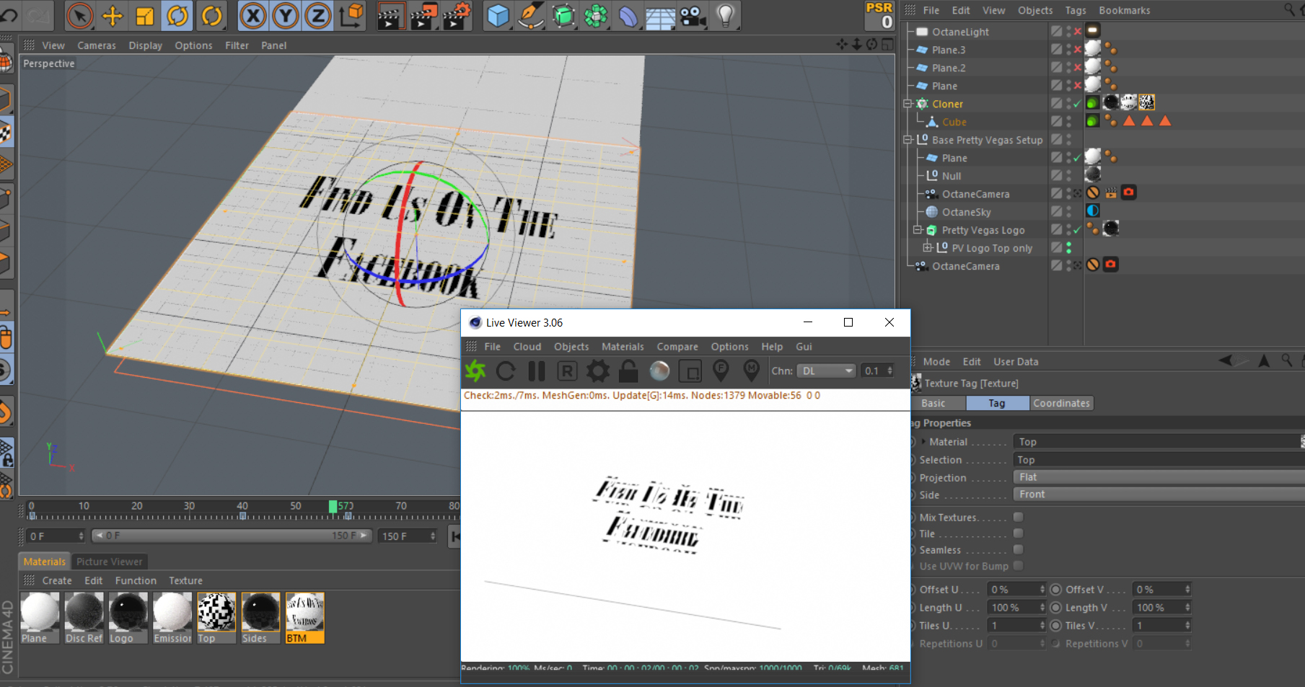Screen dimensions: 1305x687
Task: Open the Chn DL channel dropdown
Action: pyautogui.click(x=826, y=371)
